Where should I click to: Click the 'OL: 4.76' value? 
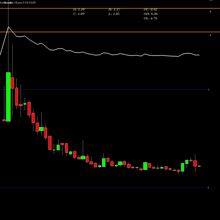point(150,18)
